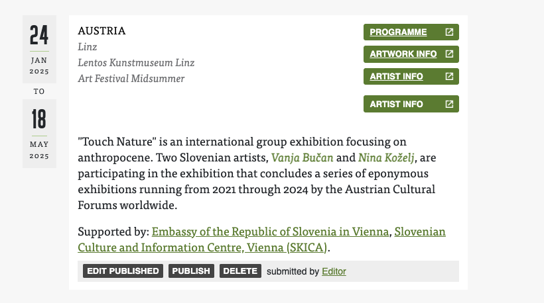Click the Linz city name
This screenshot has width=544, height=303.
(x=88, y=47)
